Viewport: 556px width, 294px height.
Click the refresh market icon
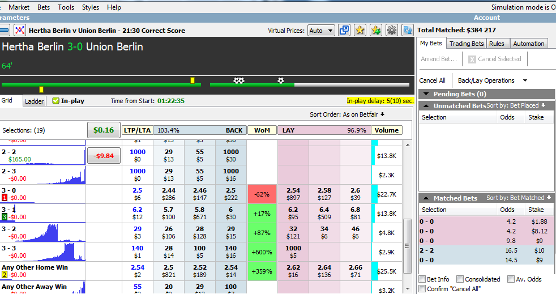[x=408, y=30]
